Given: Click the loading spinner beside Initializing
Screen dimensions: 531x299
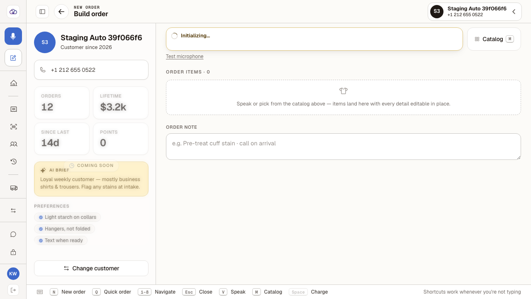Looking at the screenshot, I should coord(174,36).
